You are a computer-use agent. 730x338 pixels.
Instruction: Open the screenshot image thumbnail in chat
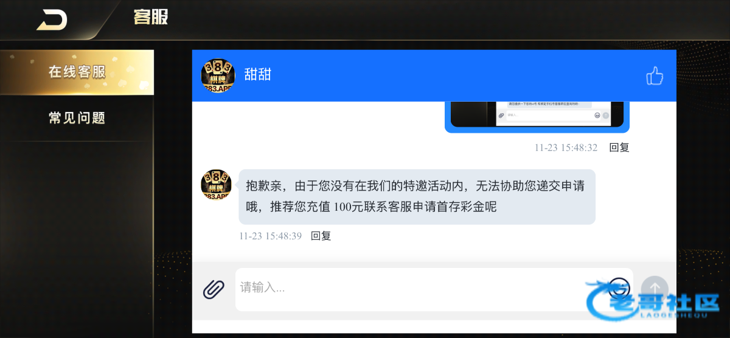[x=537, y=117]
